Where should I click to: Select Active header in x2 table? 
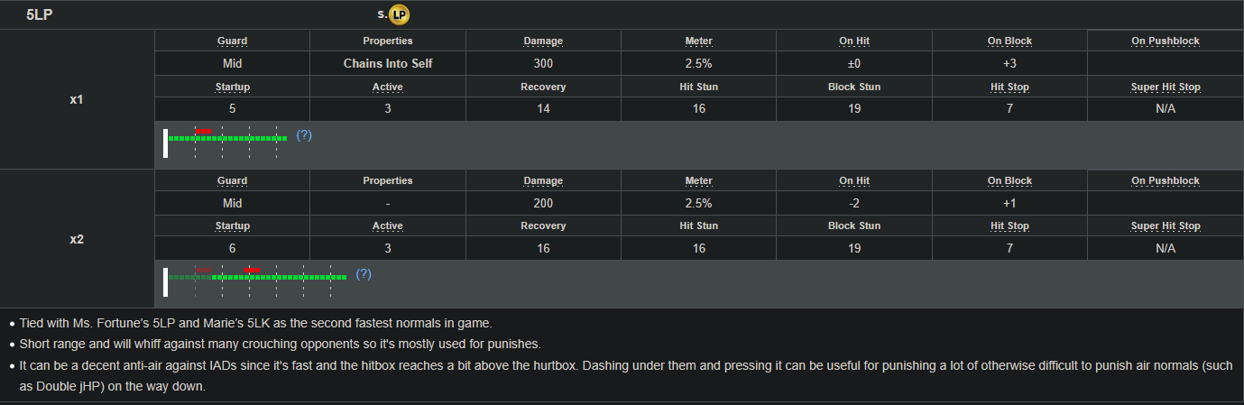click(x=388, y=226)
